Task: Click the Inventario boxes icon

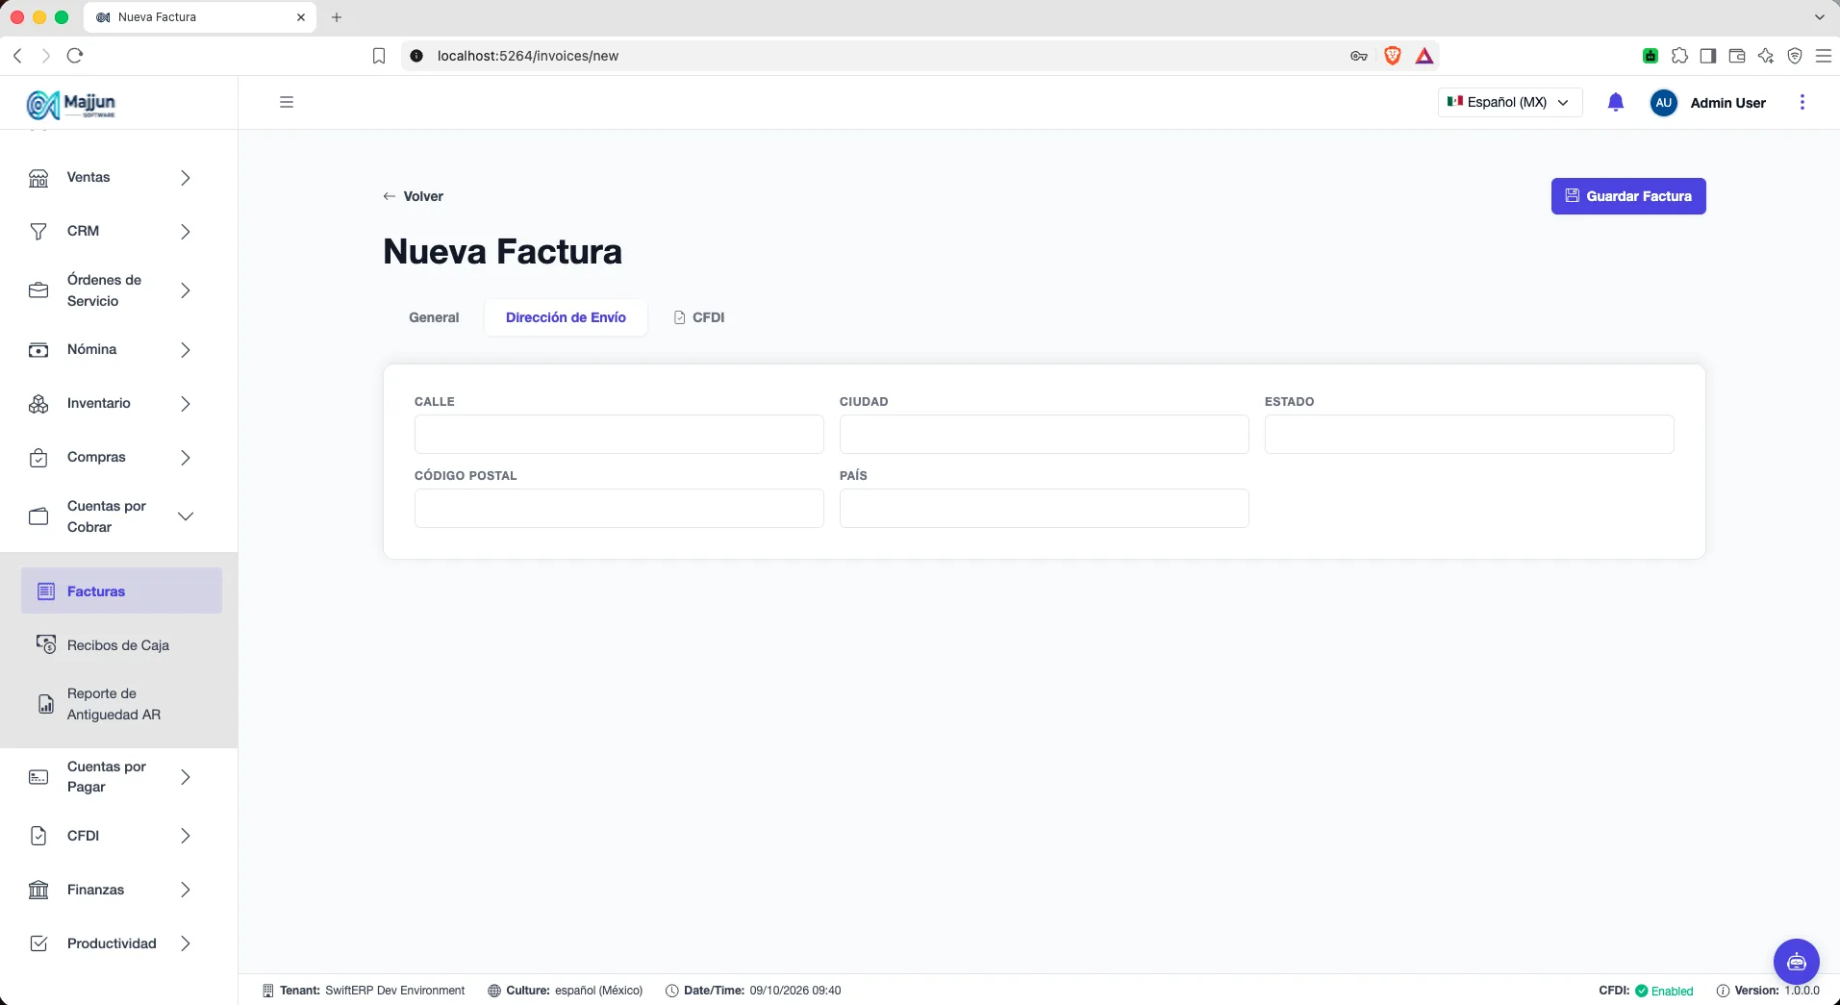Action: 38,404
